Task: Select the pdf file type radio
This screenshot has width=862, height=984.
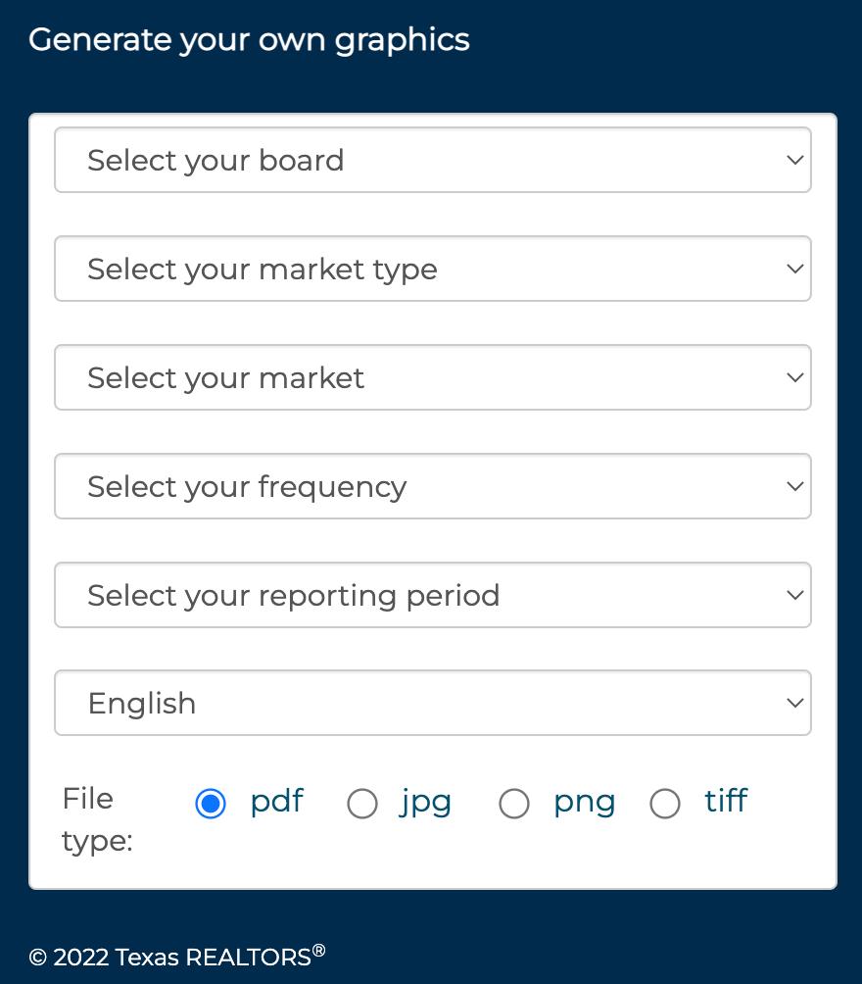Action: click(x=211, y=804)
